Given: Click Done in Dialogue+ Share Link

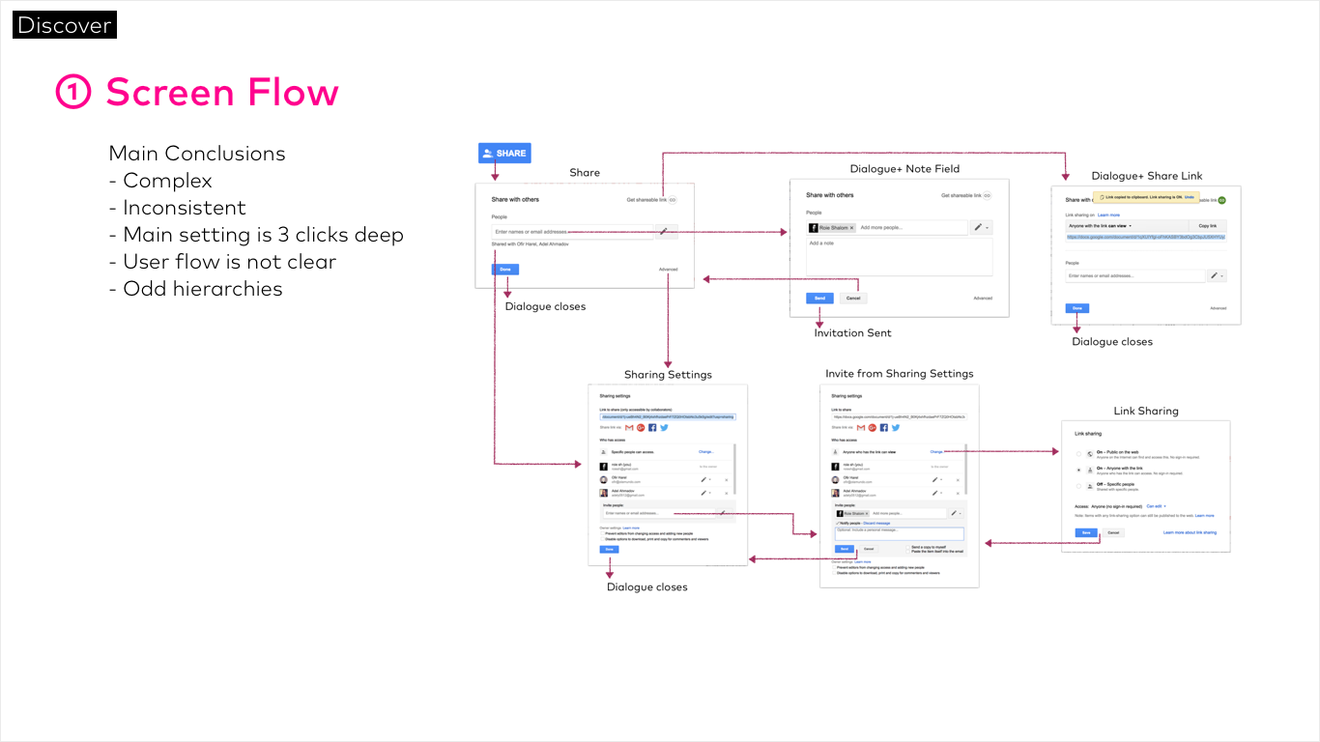Looking at the screenshot, I should (1077, 308).
